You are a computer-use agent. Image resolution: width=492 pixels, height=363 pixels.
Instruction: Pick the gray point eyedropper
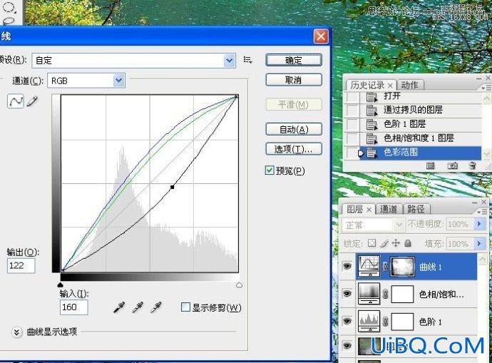click(138, 307)
